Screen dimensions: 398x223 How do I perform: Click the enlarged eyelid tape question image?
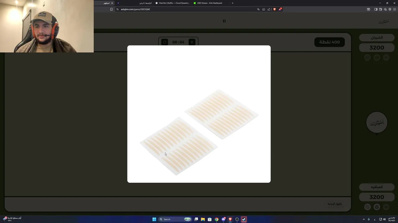(199, 114)
